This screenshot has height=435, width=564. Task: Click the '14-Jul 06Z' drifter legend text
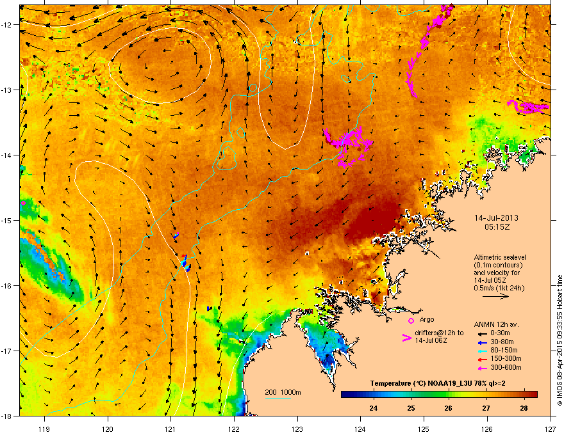pyautogui.click(x=431, y=340)
